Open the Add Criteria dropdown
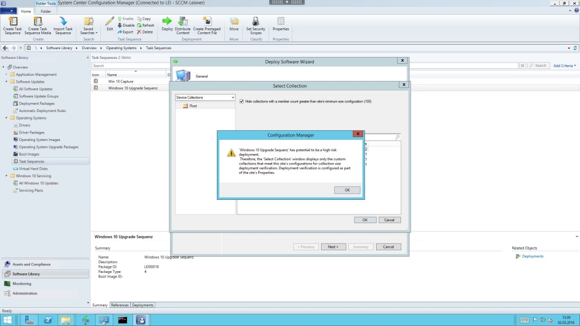The image size is (580, 326). [x=565, y=66]
